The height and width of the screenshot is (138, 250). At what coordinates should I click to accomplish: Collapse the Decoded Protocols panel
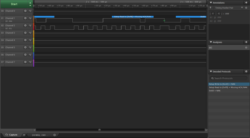tap(211, 71)
